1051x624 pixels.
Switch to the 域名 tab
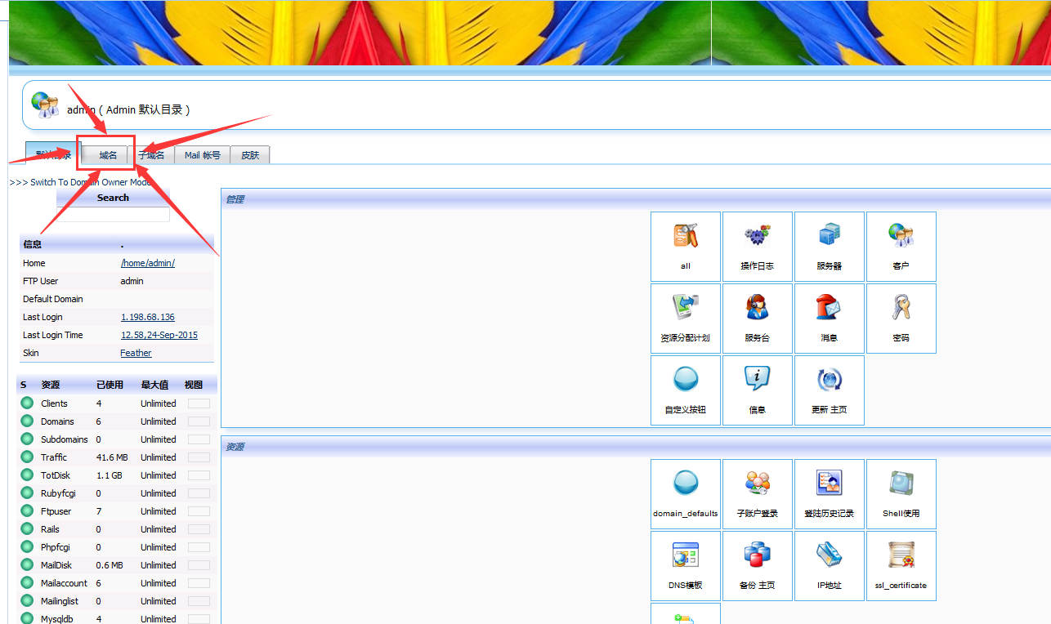point(108,155)
